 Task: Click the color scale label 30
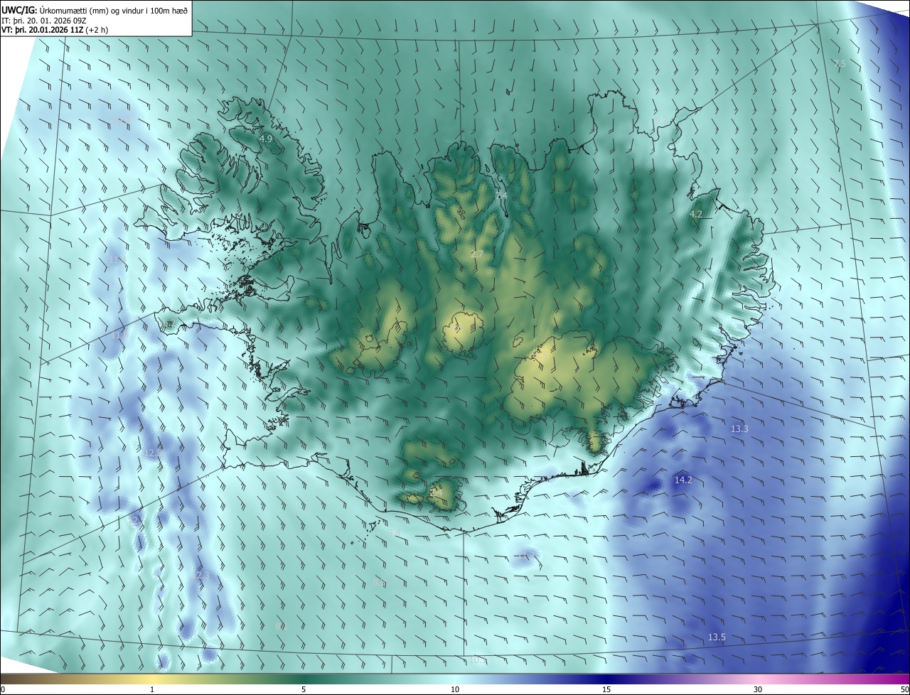point(758,690)
